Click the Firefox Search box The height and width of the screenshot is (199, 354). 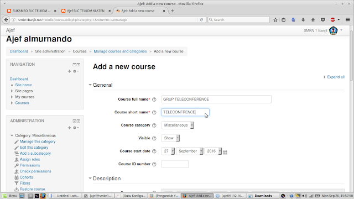pyautogui.click(x=238, y=20)
